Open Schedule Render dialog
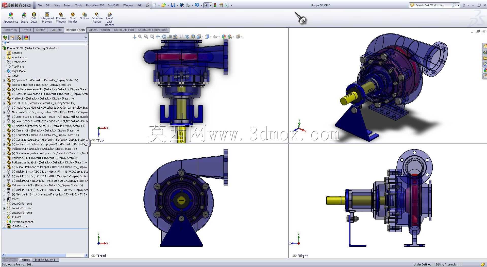 (x=97, y=18)
